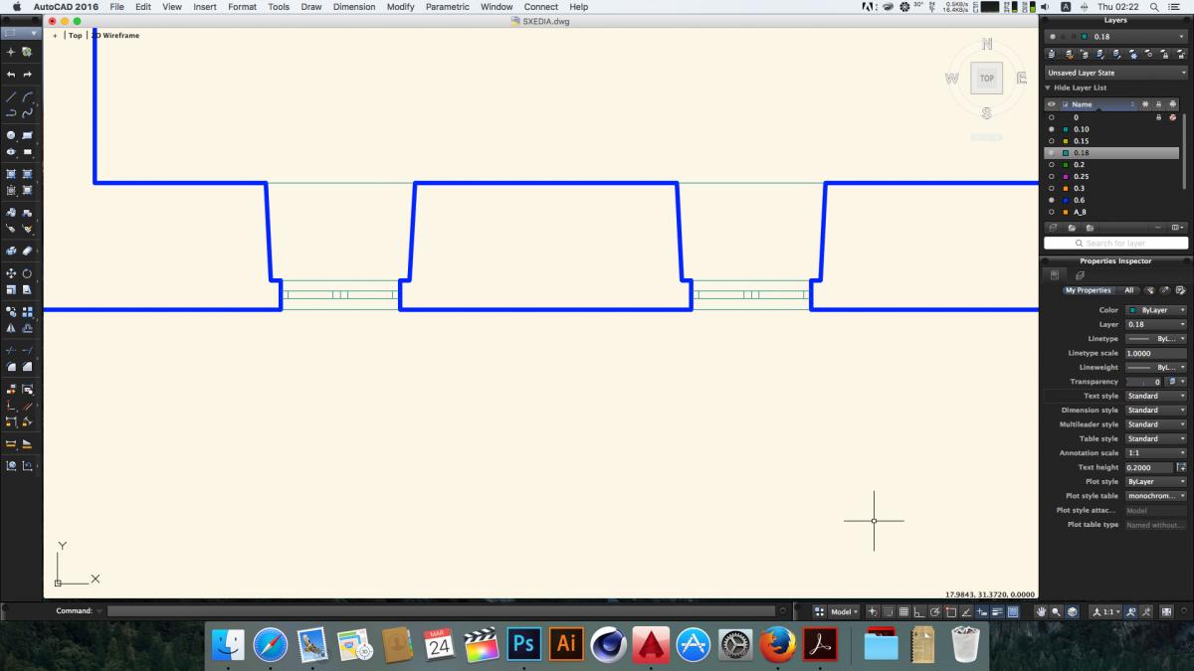
Task: Select the Move tool
Action: (x=11, y=273)
